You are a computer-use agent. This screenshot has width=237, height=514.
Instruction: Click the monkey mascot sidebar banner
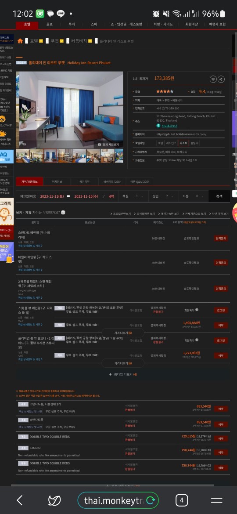pyautogui.click(x=7, y=211)
